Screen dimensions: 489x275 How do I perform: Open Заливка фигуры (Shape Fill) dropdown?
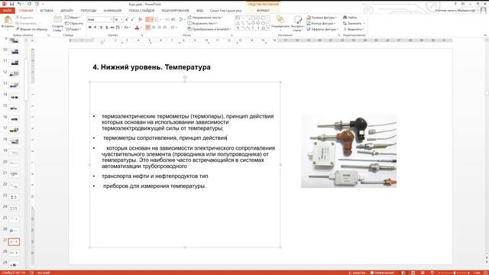[322, 18]
